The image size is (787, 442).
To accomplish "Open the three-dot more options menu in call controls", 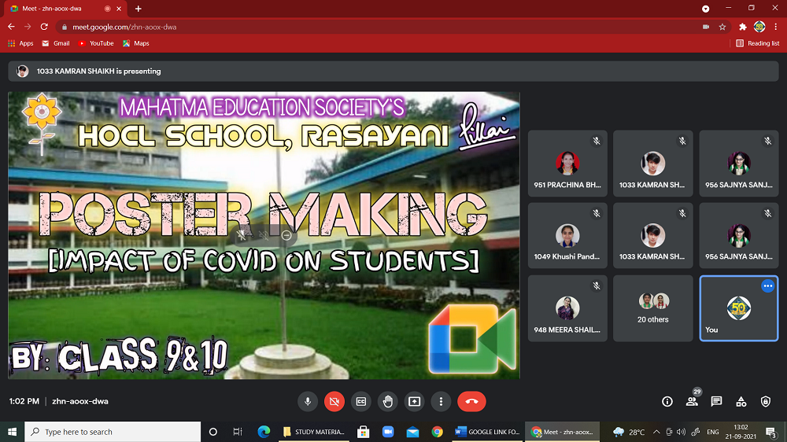I will tap(442, 401).
